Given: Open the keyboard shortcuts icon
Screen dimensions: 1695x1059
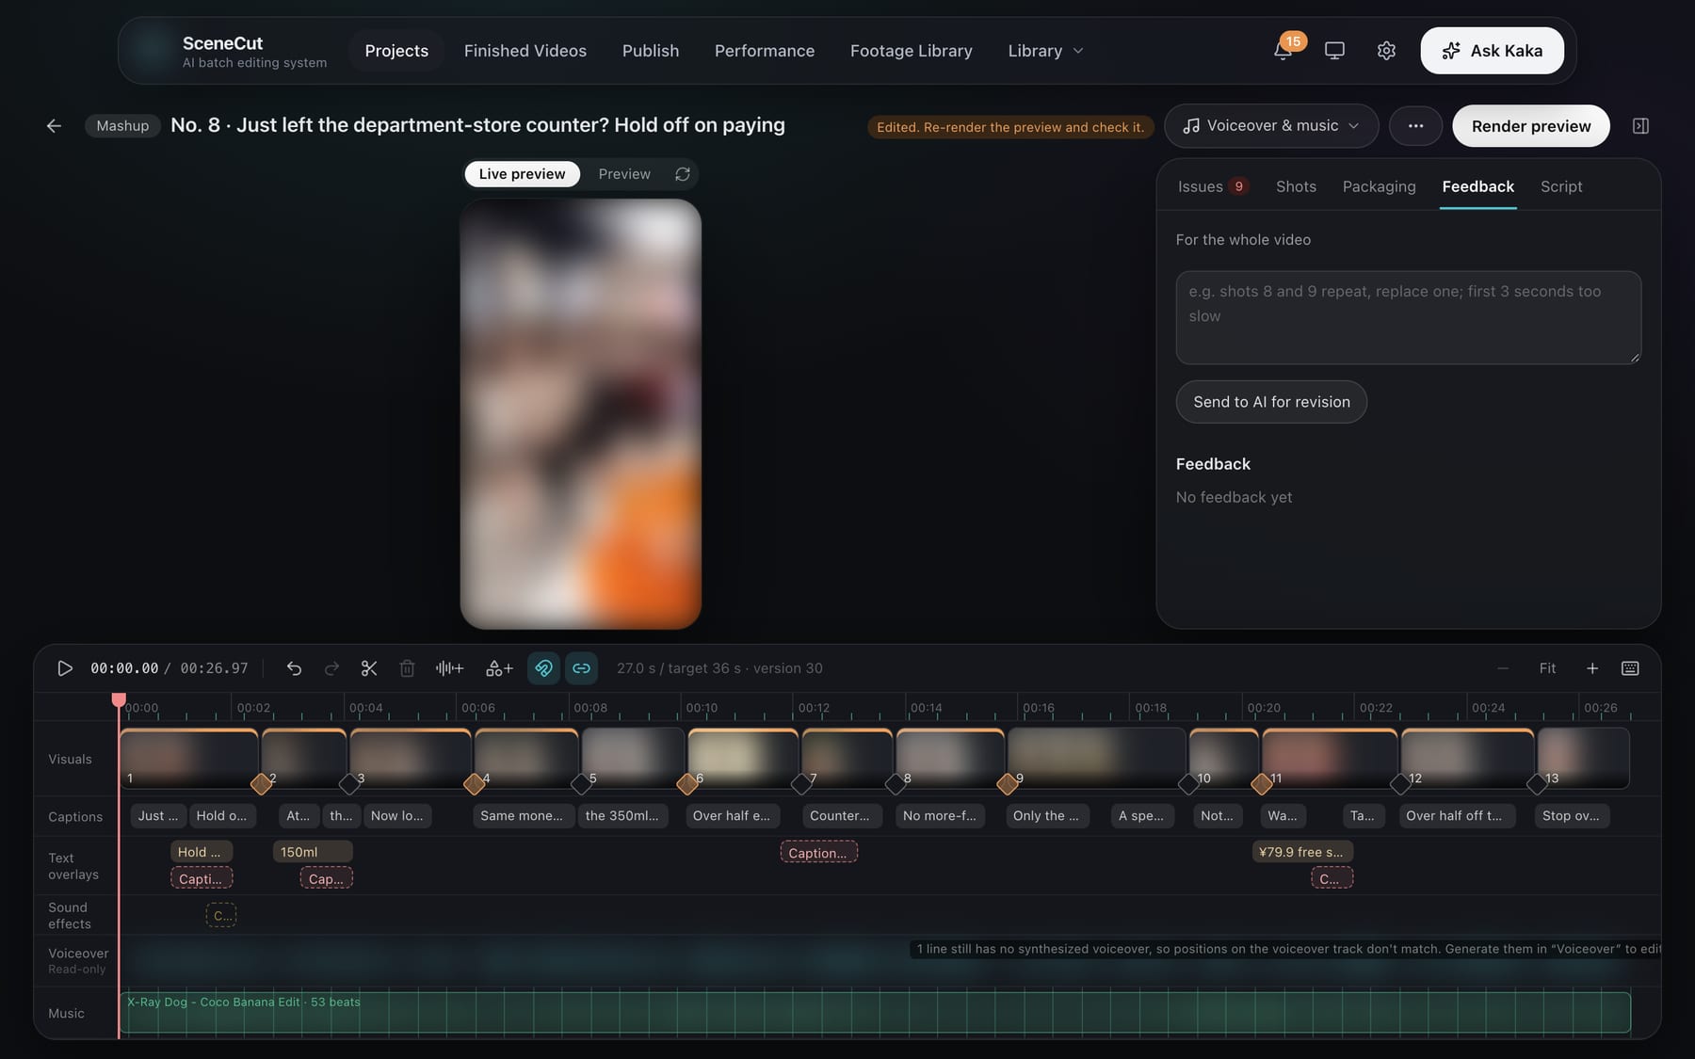Looking at the screenshot, I should [x=1630, y=668].
